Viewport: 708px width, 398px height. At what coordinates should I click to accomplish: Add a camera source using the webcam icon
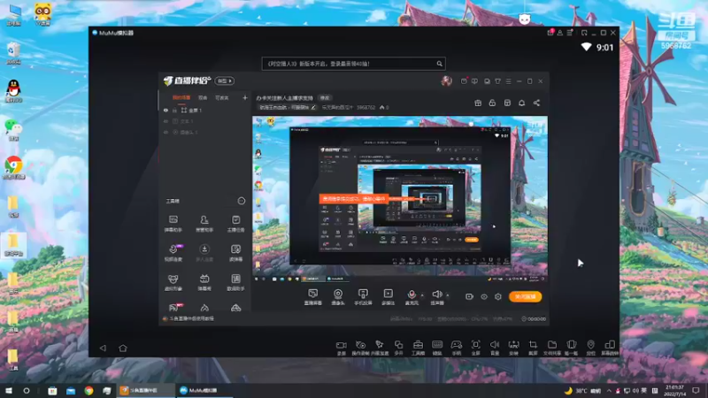click(x=338, y=297)
